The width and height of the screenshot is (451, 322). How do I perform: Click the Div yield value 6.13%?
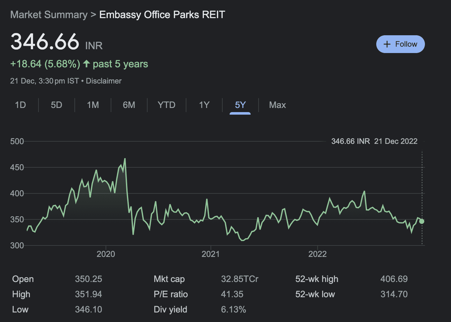pyautogui.click(x=233, y=310)
